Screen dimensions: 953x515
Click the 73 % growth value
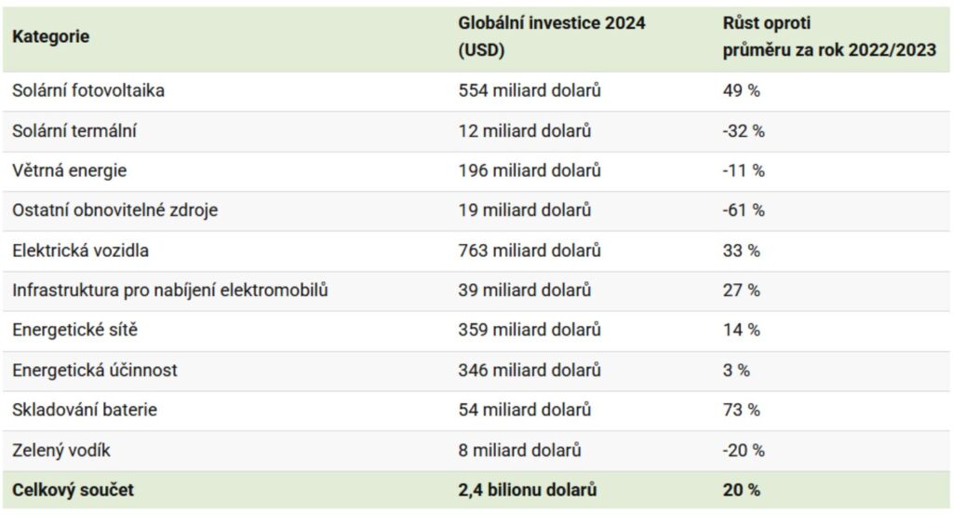[x=742, y=410]
